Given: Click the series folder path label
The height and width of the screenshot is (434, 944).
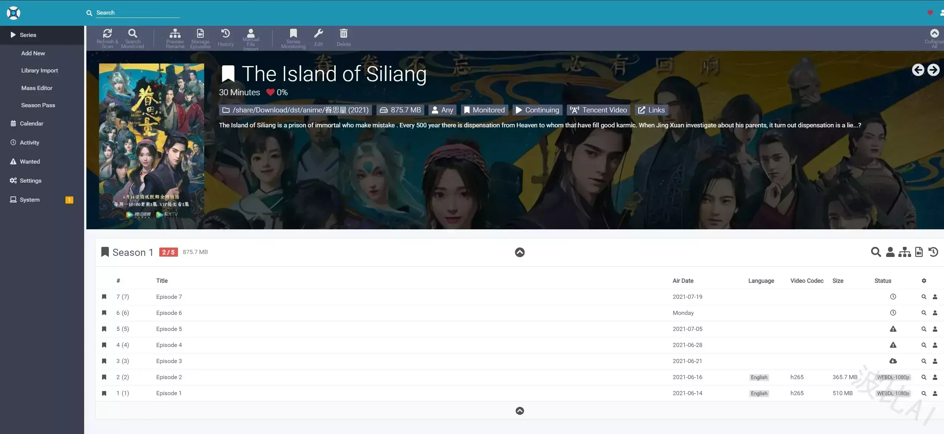Looking at the screenshot, I should pos(295,110).
